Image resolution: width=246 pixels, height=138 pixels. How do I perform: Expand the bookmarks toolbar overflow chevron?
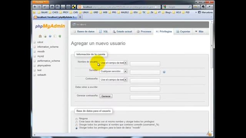click(x=196, y=12)
